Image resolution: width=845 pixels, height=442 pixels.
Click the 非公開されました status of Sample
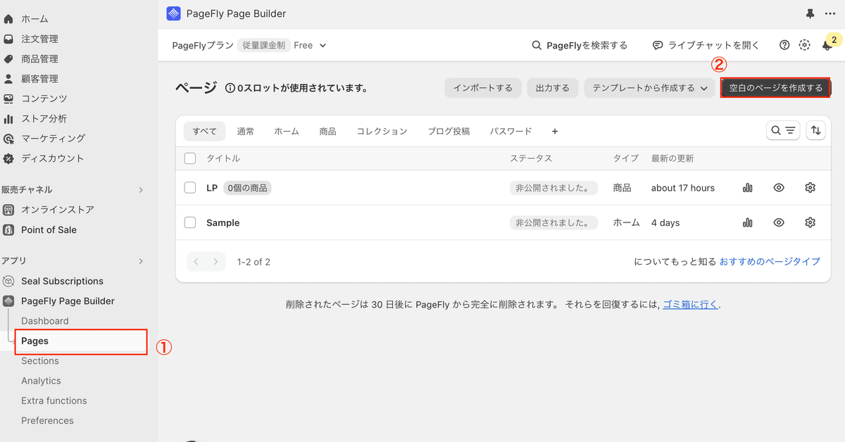click(553, 222)
